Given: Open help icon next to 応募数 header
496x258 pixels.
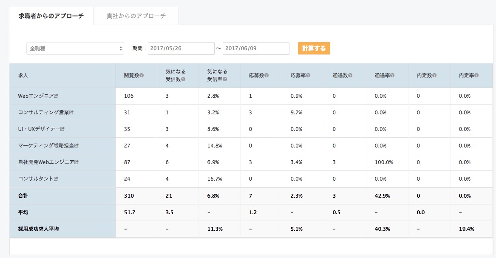Looking at the screenshot, I should [x=266, y=76].
